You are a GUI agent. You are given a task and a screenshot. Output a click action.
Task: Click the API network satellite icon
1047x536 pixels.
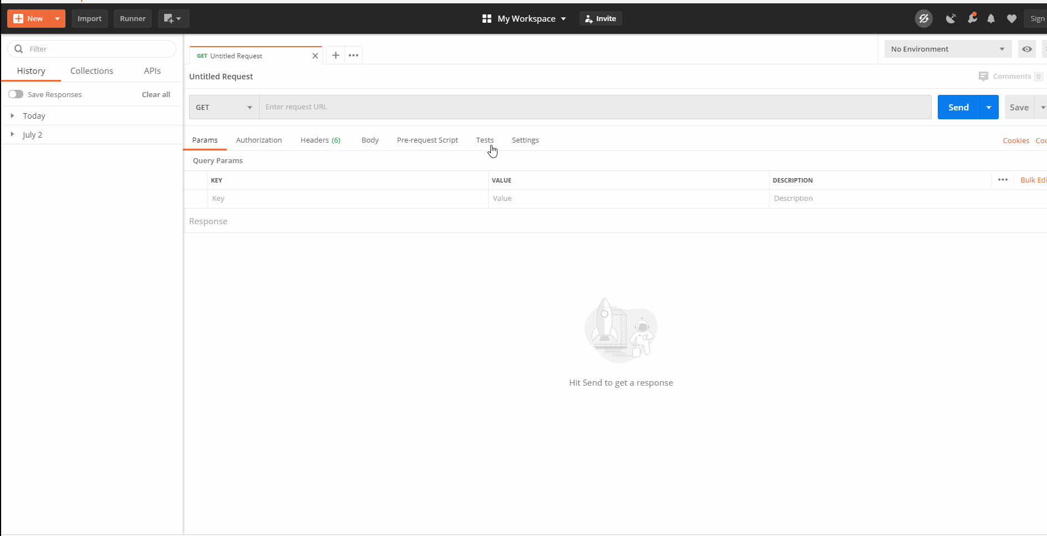point(951,18)
